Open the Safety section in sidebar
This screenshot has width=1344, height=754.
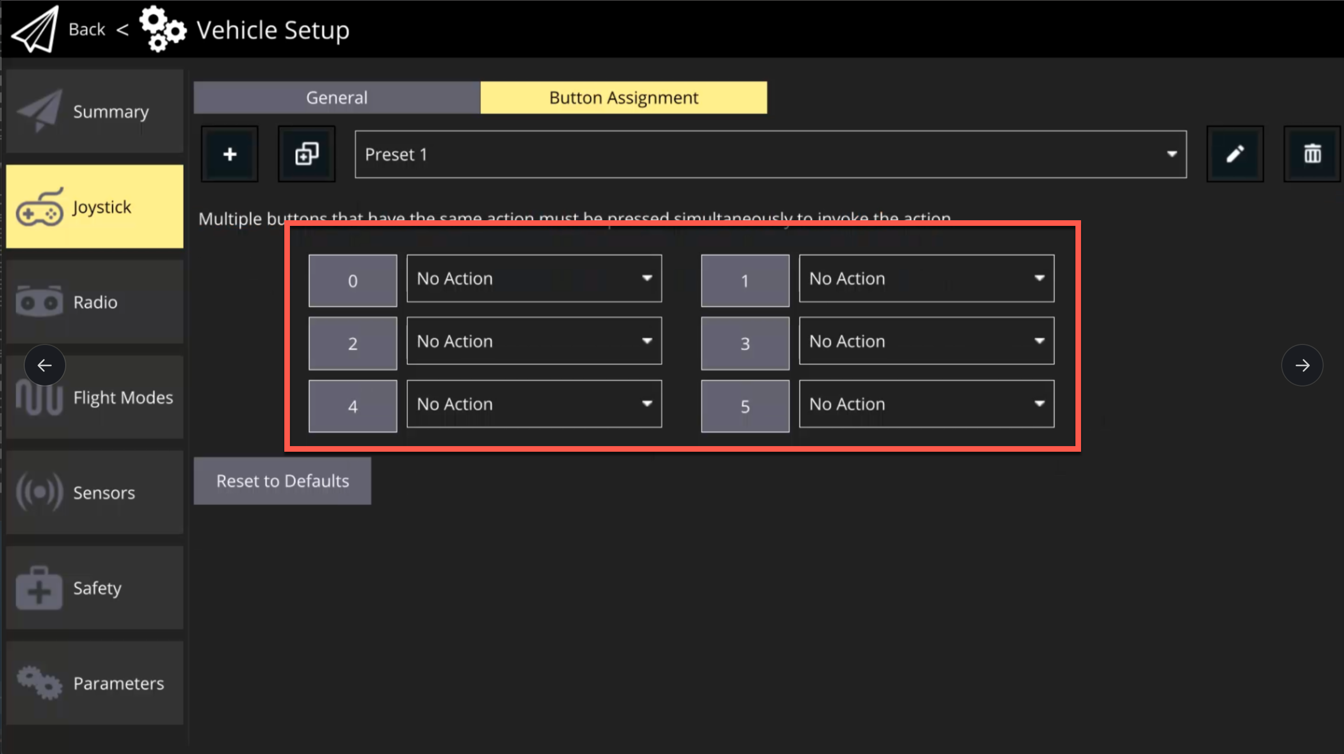(94, 588)
